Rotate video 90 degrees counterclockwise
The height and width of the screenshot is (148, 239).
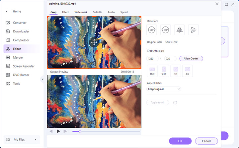point(166,30)
